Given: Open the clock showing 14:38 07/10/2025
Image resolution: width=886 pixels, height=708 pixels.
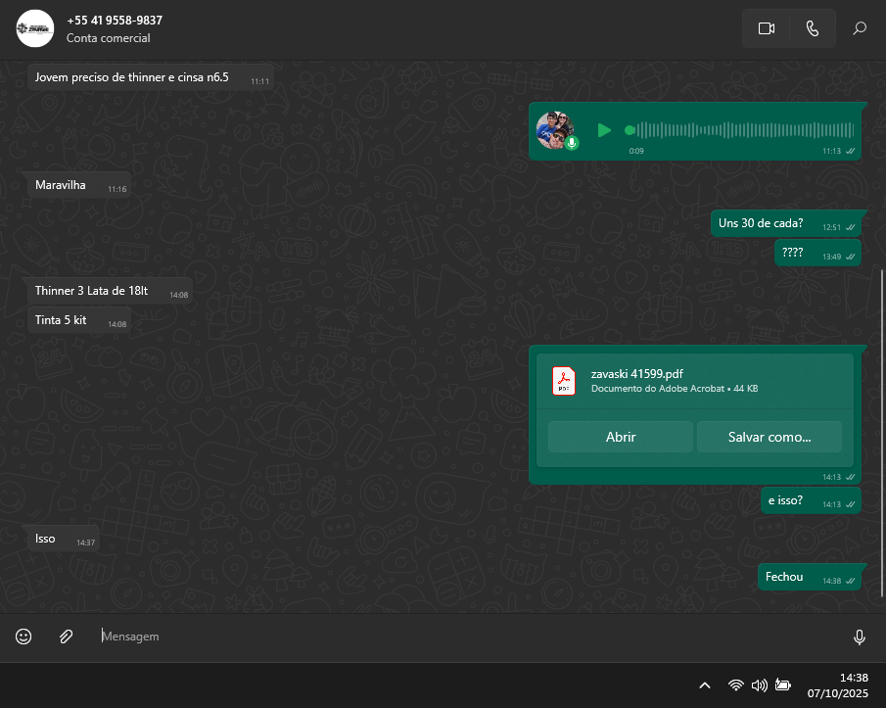Looking at the screenshot, I should coord(840,685).
